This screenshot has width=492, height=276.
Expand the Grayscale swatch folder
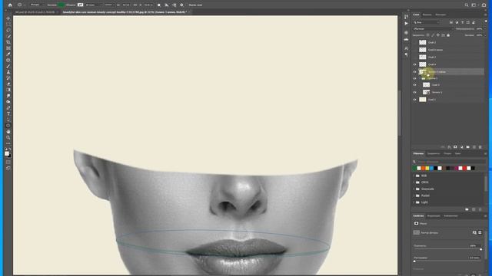414,189
